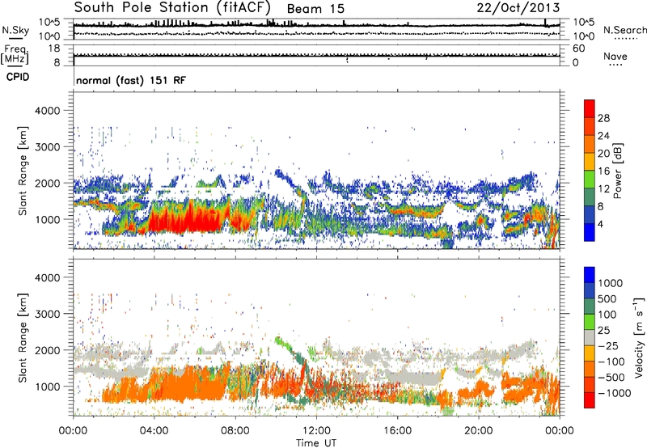Click the '4000' label on the power panel axis
The height and width of the screenshot is (448, 647).
click(x=47, y=111)
